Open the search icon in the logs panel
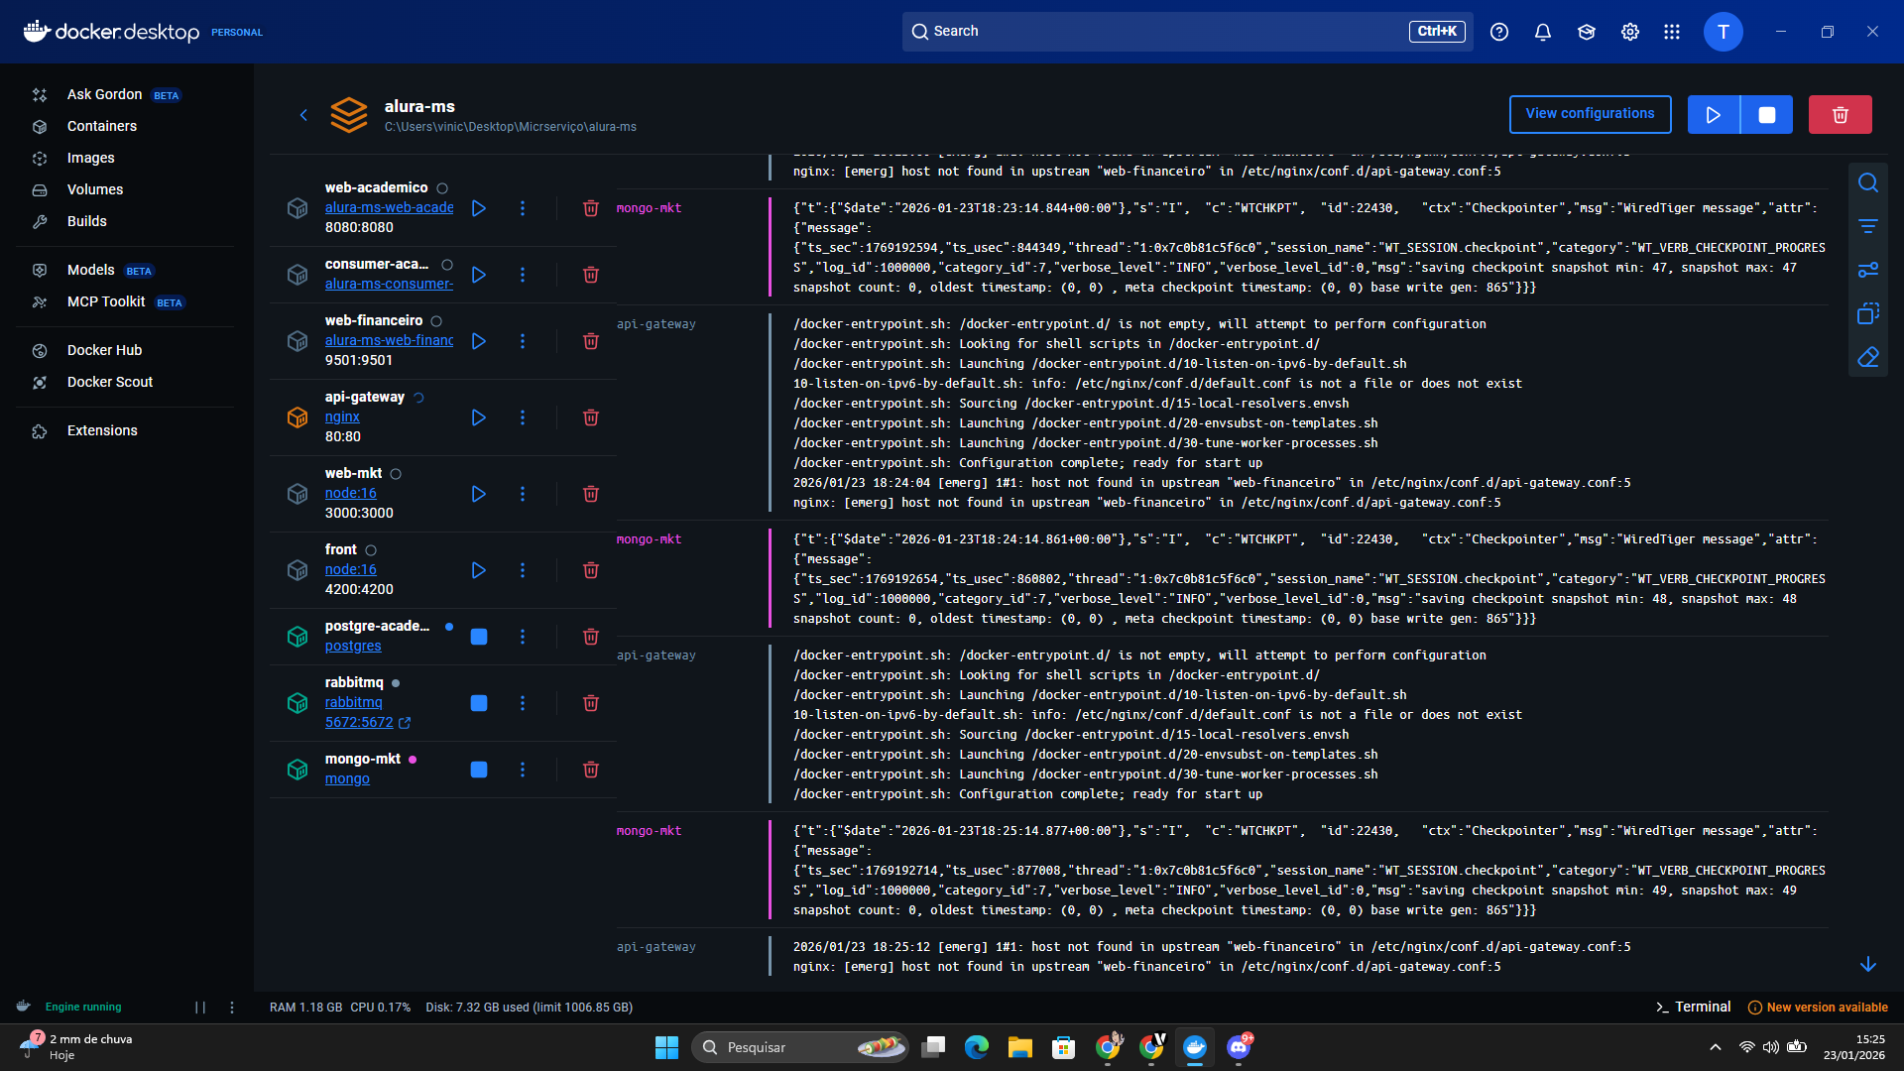The height and width of the screenshot is (1071, 1904). click(x=1868, y=182)
